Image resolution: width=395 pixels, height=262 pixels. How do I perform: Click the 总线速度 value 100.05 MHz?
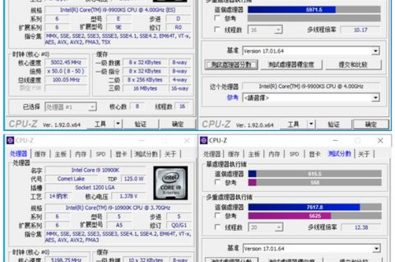click(66, 80)
